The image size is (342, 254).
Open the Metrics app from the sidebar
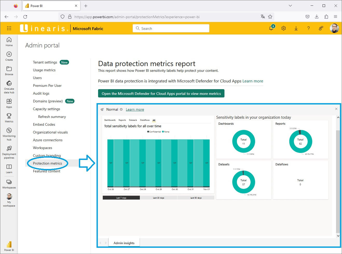click(x=9, y=117)
